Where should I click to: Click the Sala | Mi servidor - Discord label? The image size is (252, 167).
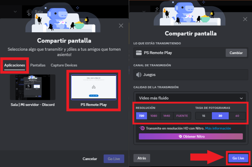click(33, 105)
